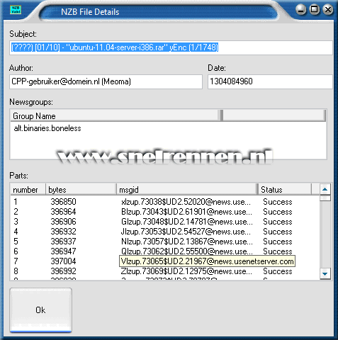Image resolution: width=338 pixels, height=340 pixels.
Task: Click bytes value 396906
Action: [63, 222]
